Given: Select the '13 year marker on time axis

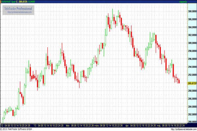Looking at the screenshot, I should 35,125.
